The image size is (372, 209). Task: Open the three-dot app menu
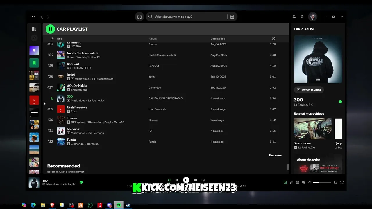[33, 17]
